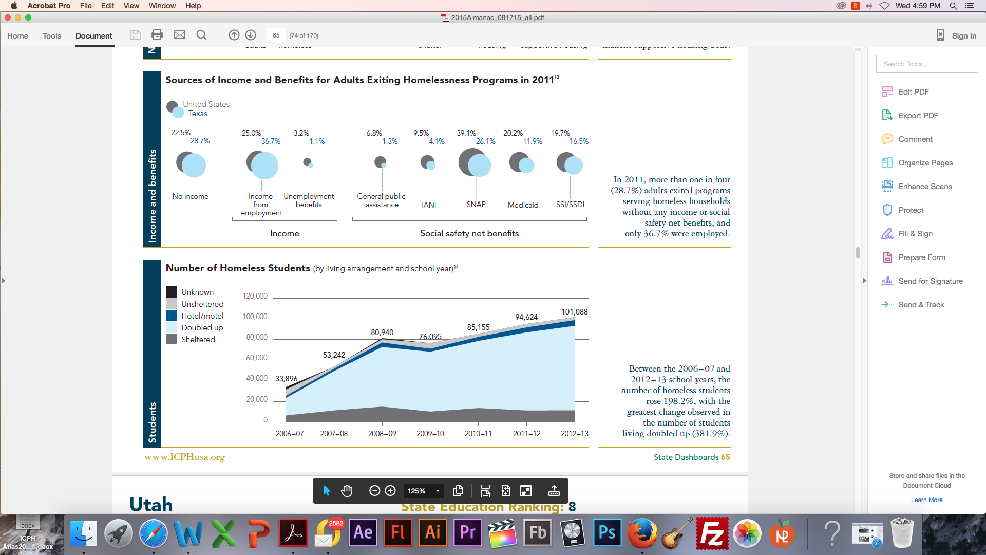The image size is (986, 555).
Task: Toggle full screen mode in floating toolbar
Action: click(526, 491)
